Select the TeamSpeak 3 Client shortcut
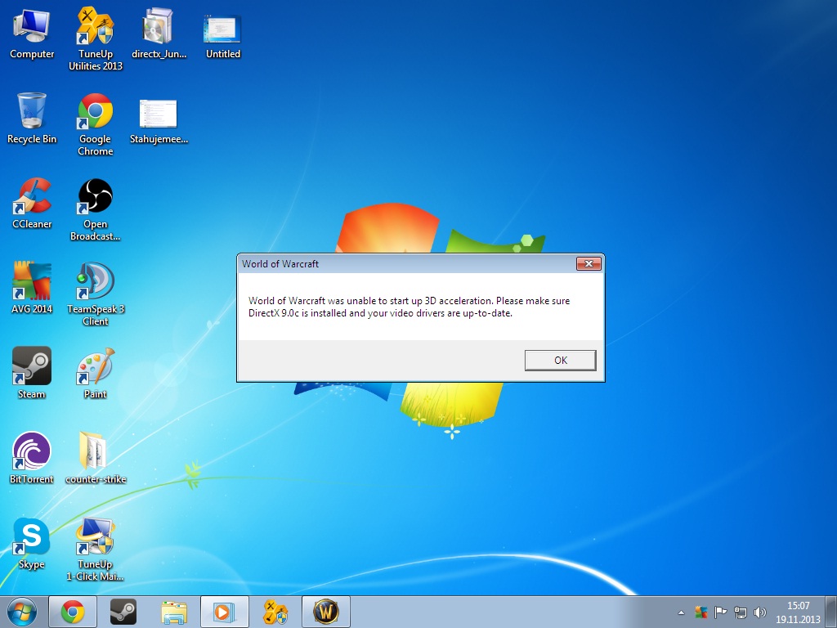This screenshot has height=628, width=837. [96, 294]
